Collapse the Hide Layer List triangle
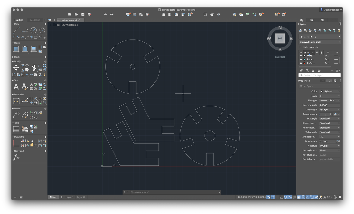This screenshot has height=214, width=354. click(300, 47)
